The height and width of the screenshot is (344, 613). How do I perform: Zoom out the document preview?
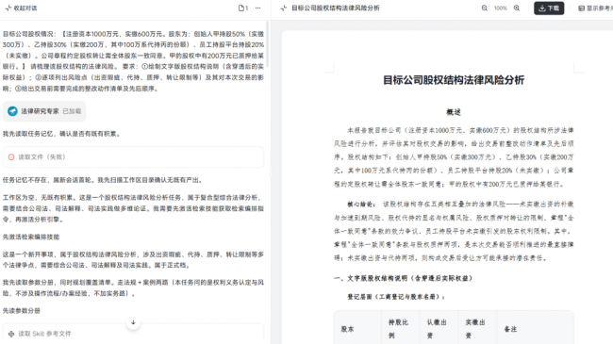(485, 8)
